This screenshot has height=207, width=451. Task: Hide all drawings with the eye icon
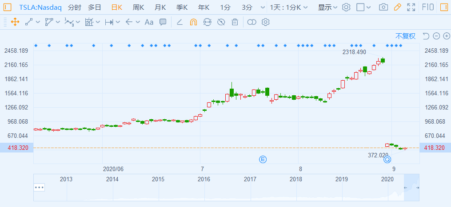point(221,22)
